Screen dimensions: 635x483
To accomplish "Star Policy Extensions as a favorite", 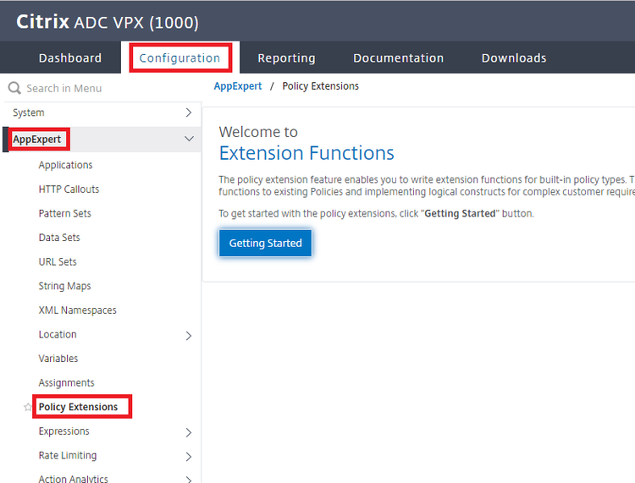I will (x=28, y=407).
